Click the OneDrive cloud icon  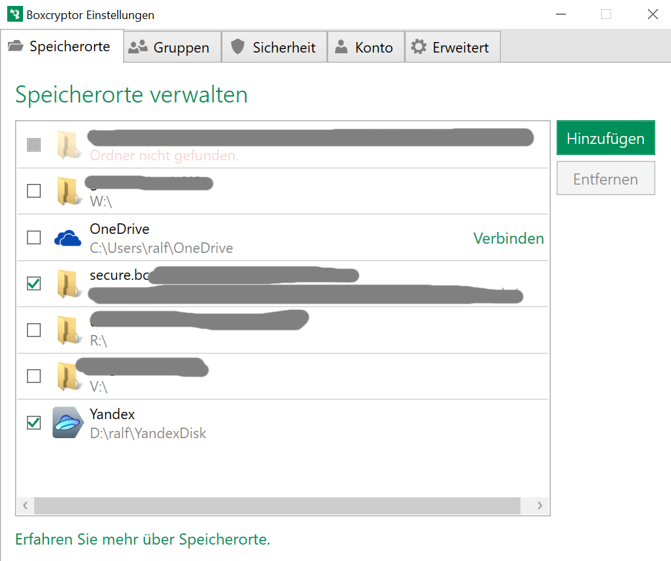click(x=68, y=238)
